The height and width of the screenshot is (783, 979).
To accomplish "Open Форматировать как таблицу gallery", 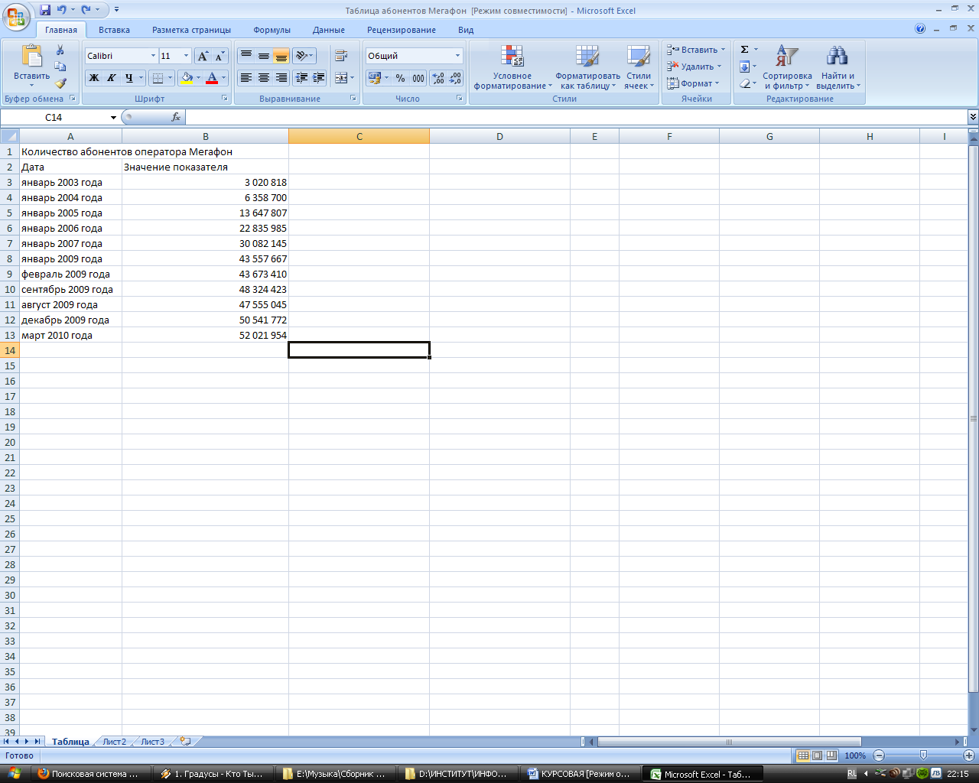I will (587, 67).
